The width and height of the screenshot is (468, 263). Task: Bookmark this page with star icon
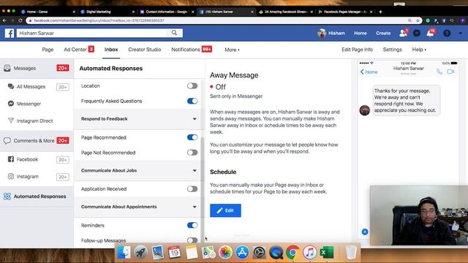[418, 20]
